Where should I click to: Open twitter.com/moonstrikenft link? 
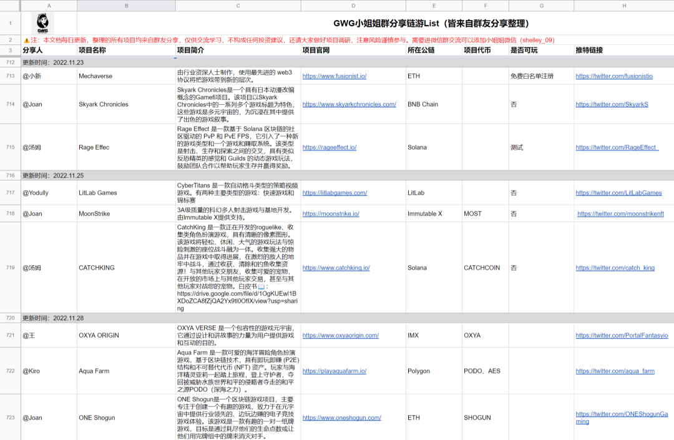click(x=620, y=213)
